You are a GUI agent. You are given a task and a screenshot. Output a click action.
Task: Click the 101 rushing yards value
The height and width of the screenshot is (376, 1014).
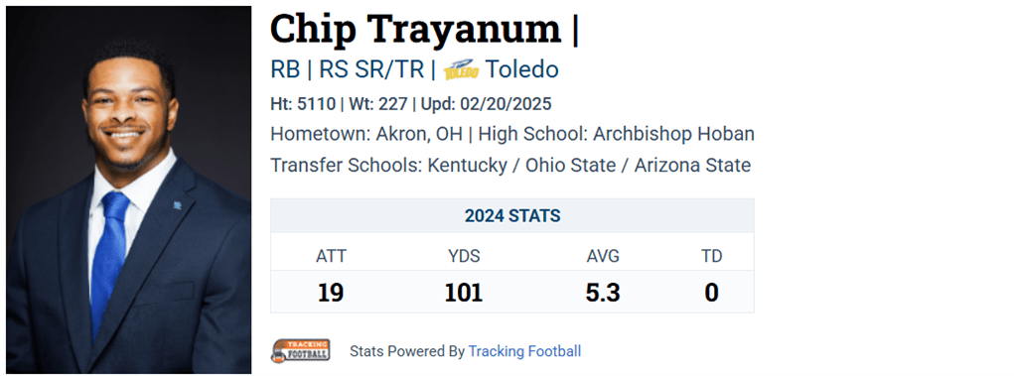[x=464, y=294]
